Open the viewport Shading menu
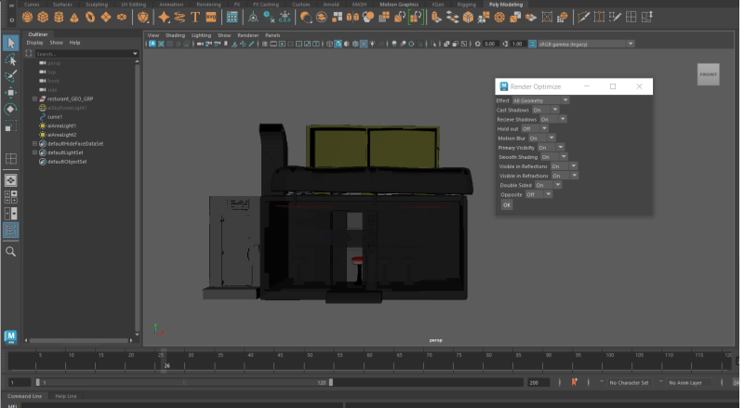 click(x=175, y=35)
